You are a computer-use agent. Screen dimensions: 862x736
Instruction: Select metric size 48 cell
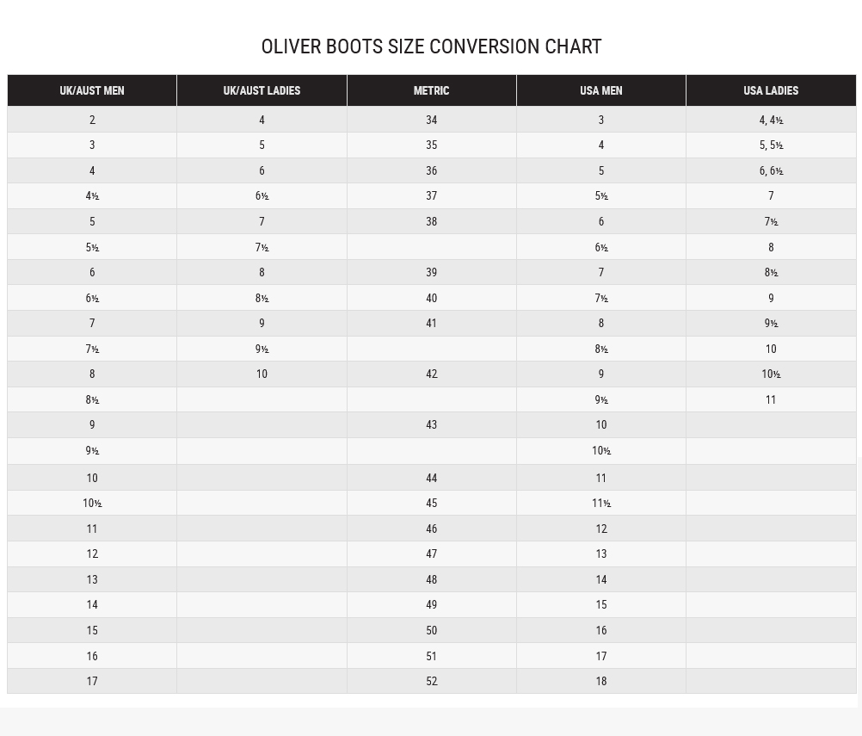[431, 580]
